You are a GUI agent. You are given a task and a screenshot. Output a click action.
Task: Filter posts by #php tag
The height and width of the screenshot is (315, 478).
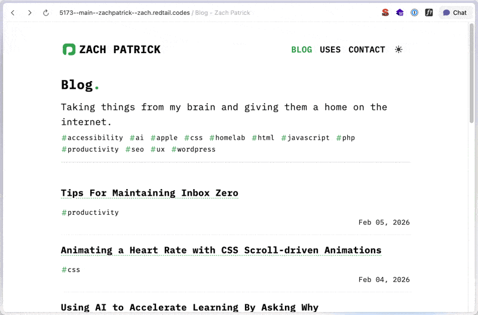[346, 138]
